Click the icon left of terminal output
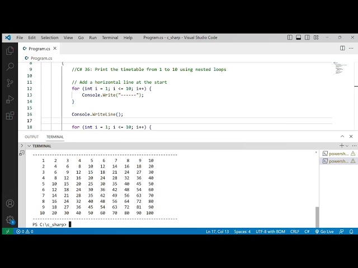This screenshot has width=358, height=268. 22,153
